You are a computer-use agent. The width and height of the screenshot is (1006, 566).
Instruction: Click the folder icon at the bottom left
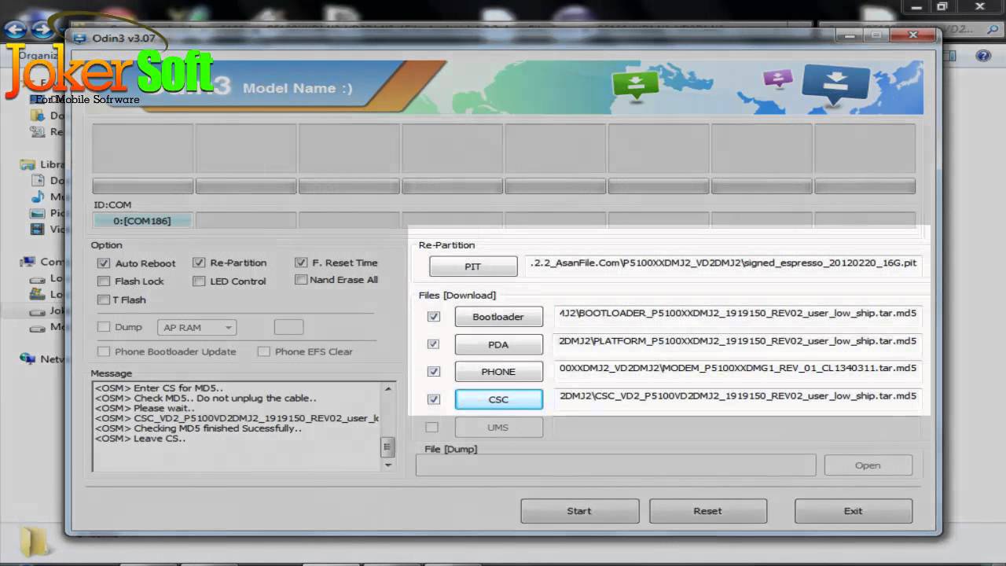tap(35, 542)
